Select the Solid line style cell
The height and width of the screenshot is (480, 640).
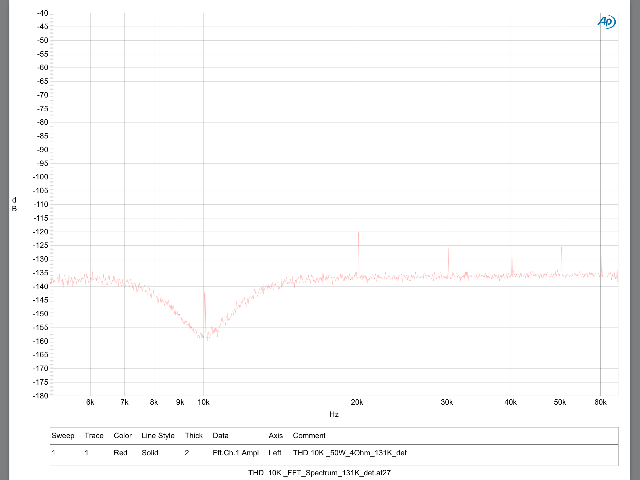[x=150, y=453]
